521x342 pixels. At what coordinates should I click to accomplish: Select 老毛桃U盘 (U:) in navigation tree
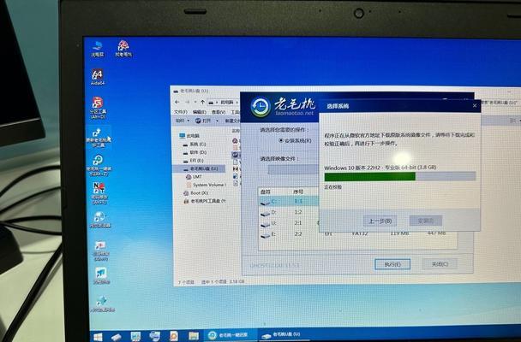point(201,168)
